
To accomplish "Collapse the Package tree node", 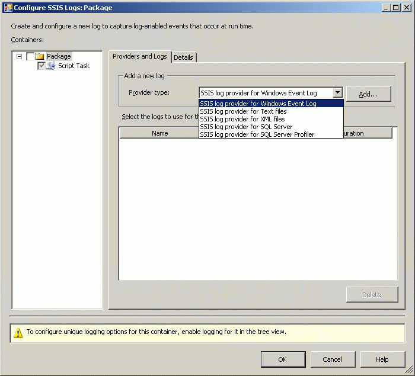I will (x=19, y=56).
